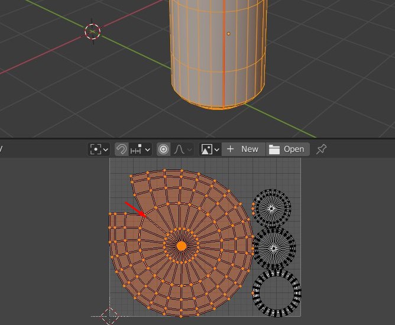Toggle UV snapping magnet icon

point(122,149)
